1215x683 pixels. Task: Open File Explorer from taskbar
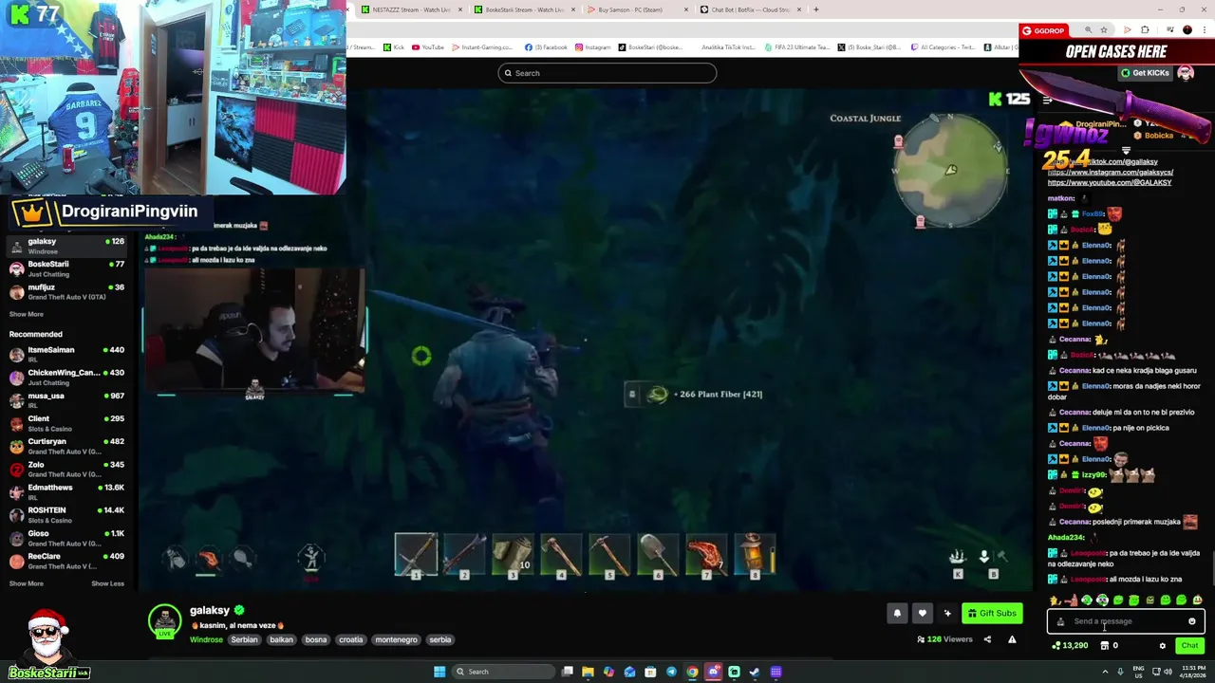[588, 672]
